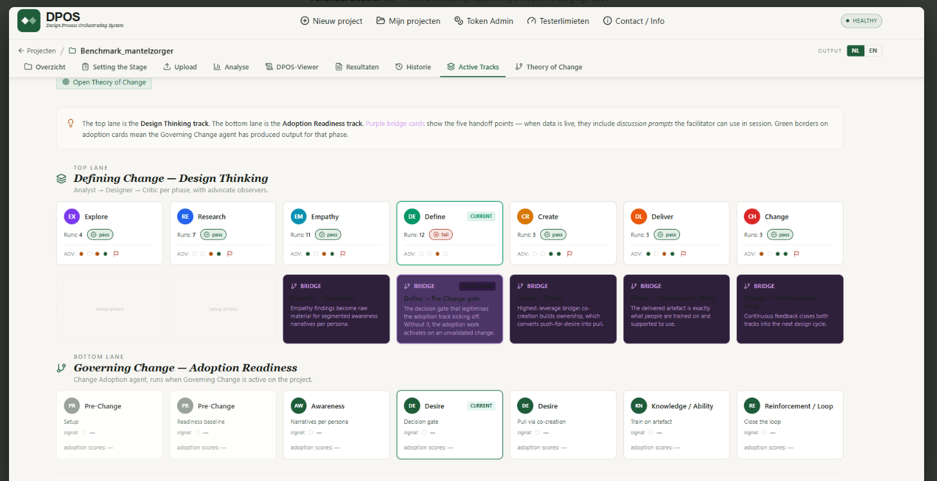Viewport: 937px width, 481px height.
Task: Click the HEALTHY status badge
Action: 861,21
